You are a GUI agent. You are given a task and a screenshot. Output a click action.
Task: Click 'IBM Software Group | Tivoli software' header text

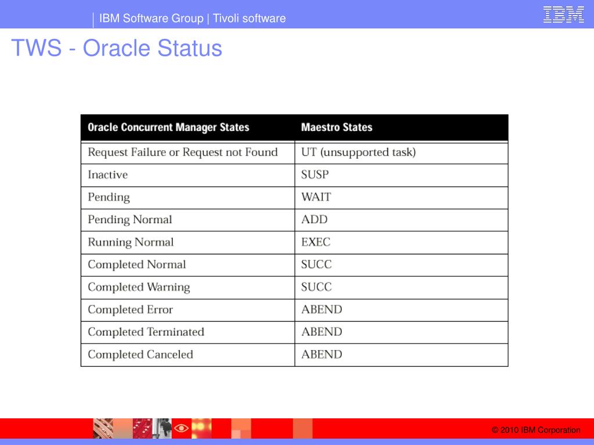pos(193,18)
